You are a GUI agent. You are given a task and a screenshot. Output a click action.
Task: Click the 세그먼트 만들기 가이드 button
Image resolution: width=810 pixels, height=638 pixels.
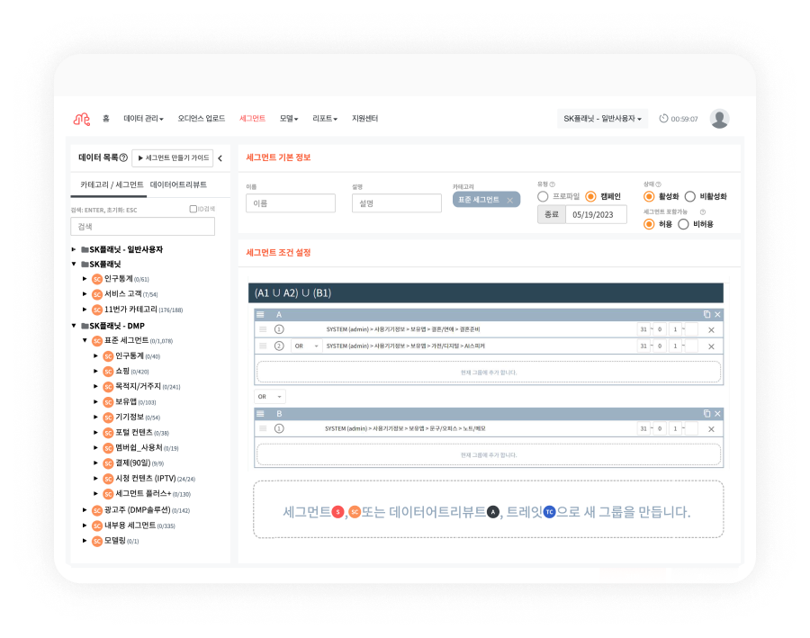[x=173, y=158]
